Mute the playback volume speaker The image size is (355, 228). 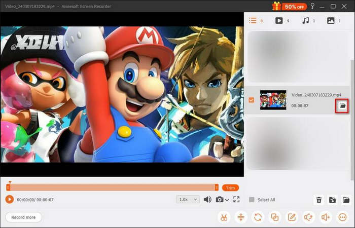[207, 200]
